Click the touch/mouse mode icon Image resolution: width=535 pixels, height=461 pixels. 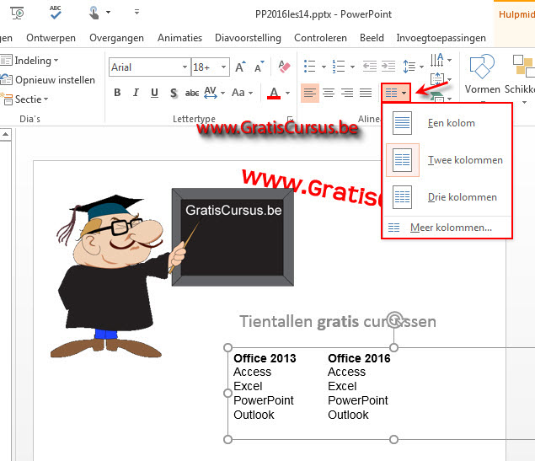click(94, 13)
